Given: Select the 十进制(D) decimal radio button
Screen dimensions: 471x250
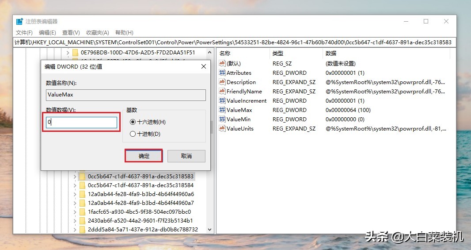Looking at the screenshot, I should point(133,134).
